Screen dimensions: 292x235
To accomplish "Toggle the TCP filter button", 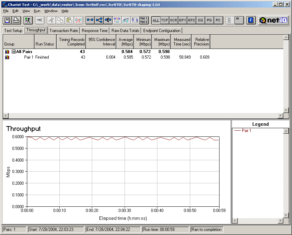I will (x=165, y=20).
